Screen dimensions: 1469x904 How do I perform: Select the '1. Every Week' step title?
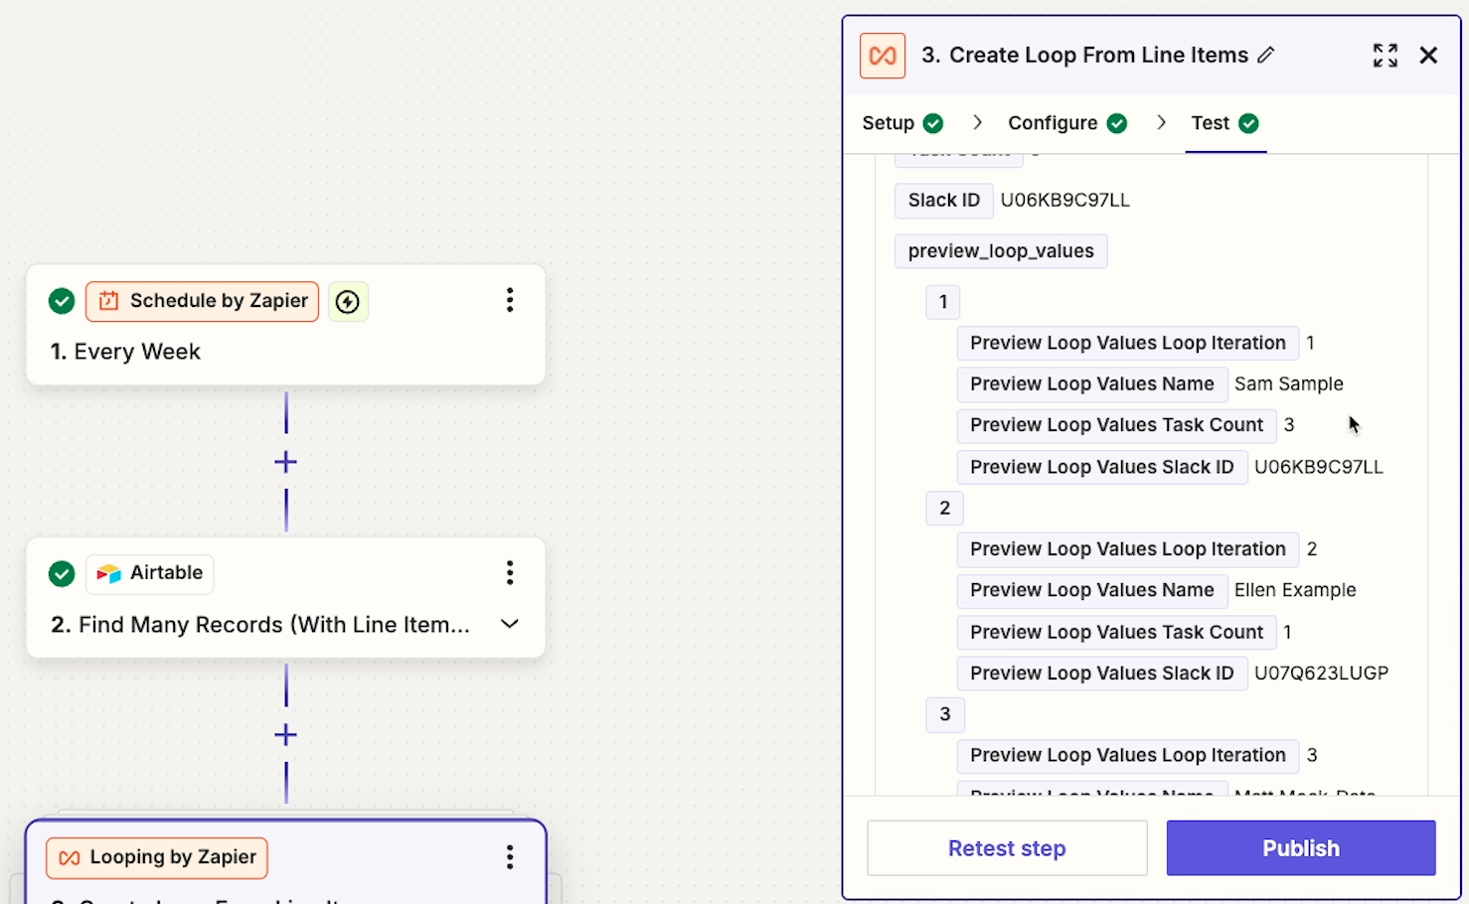point(126,352)
